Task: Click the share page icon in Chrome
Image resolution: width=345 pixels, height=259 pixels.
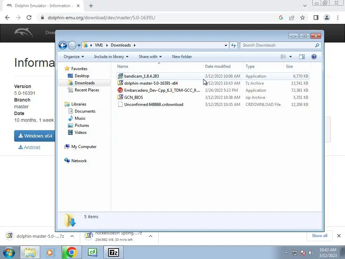Action: point(292,18)
